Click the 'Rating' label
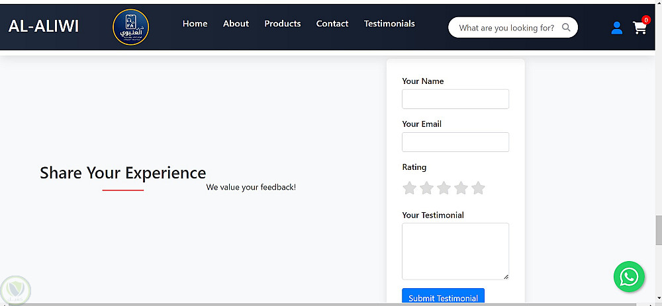Image resolution: width=662 pixels, height=306 pixels. point(414,167)
